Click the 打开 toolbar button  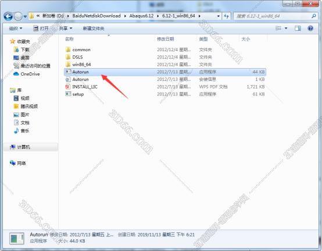point(41,29)
